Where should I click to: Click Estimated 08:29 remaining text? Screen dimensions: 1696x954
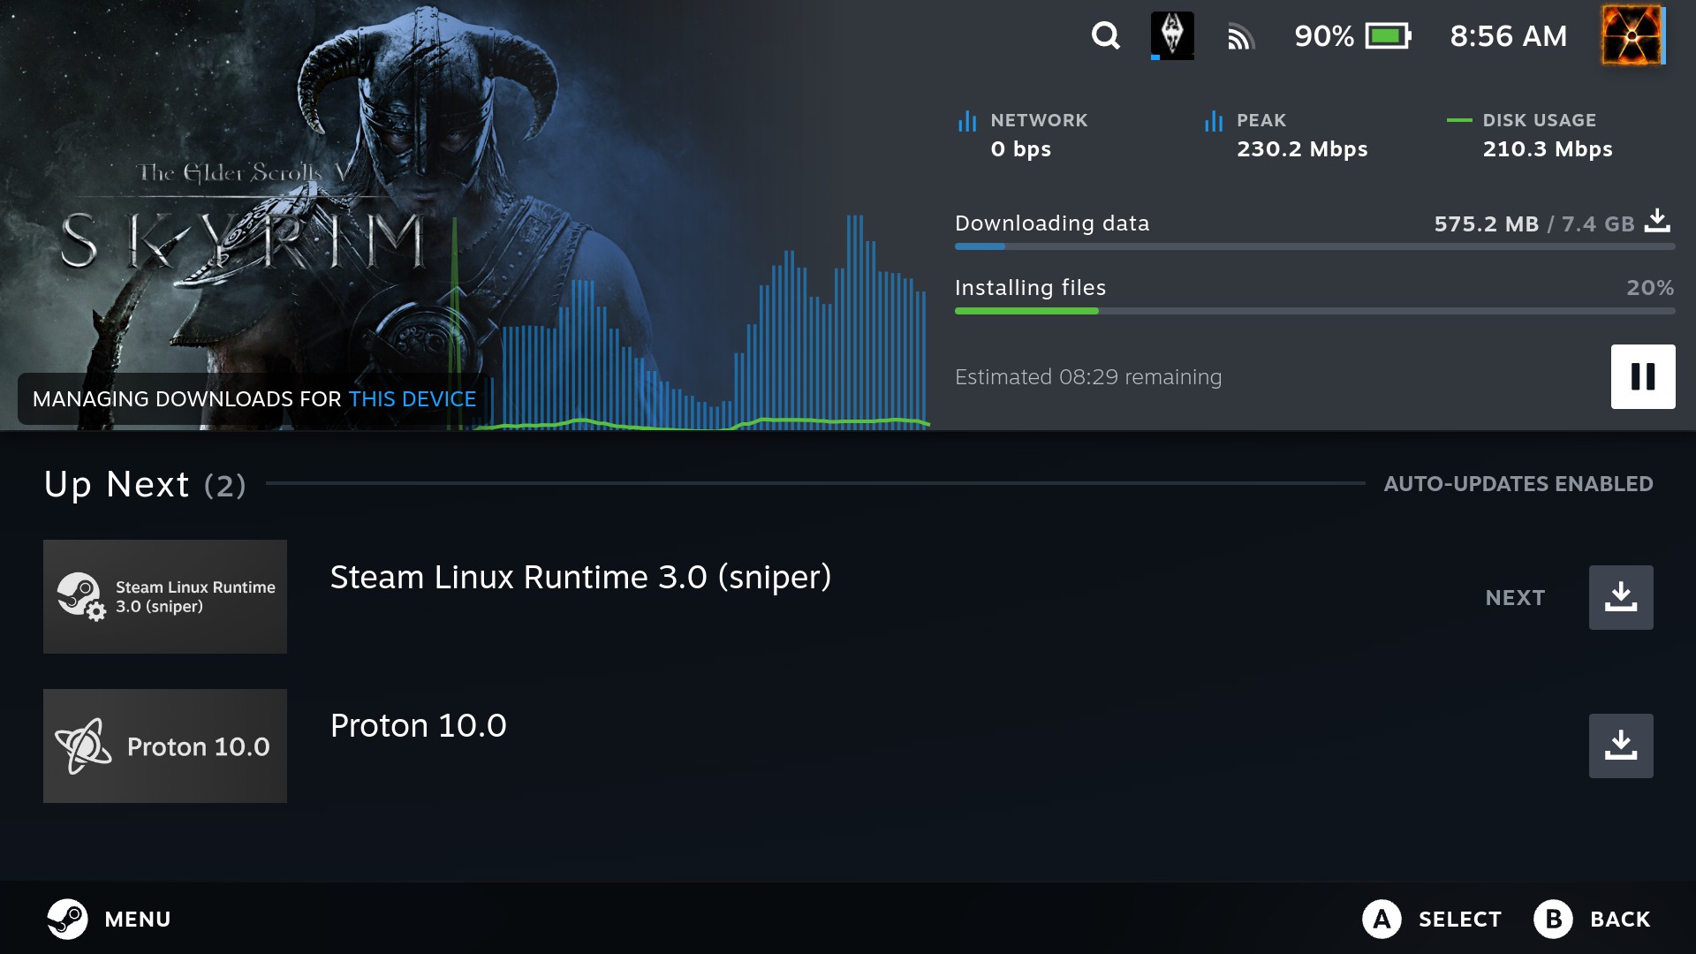click(x=1088, y=377)
